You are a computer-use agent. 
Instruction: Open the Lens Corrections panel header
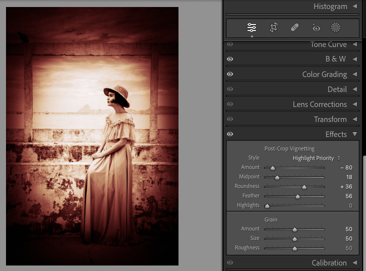(x=319, y=104)
